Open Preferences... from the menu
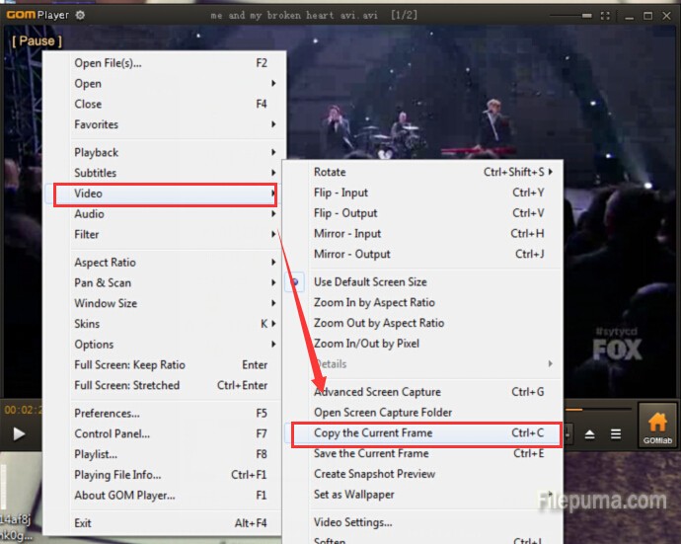Image resolution: width=681 pixels, height=544 pixels. pos(107,413)
